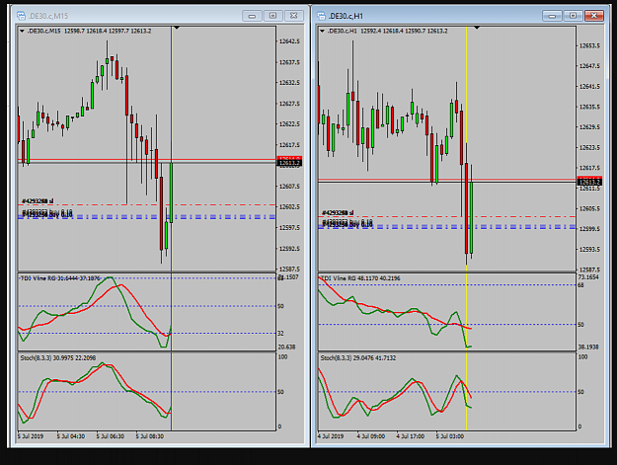Image resolution: width=617 pixels, height=465 pixels.
Task: Click level 32 on the M15 TDI scale
Action: click(x=280, y=334)
